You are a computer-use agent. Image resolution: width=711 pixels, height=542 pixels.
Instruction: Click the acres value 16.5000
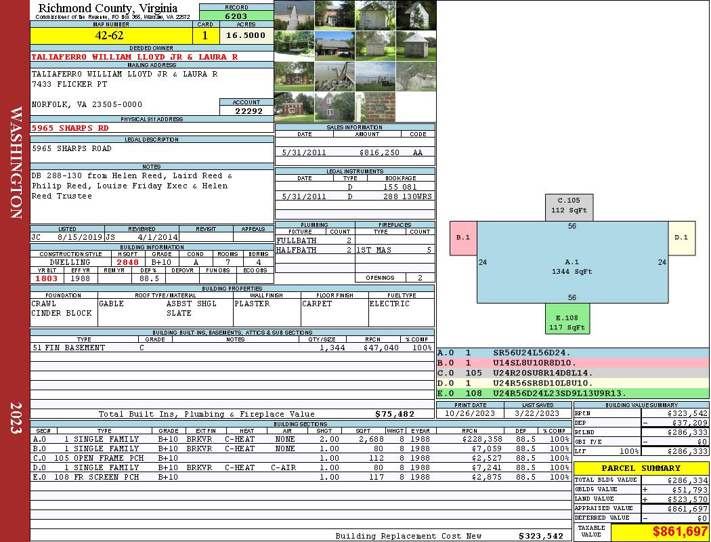pos(246,35)
